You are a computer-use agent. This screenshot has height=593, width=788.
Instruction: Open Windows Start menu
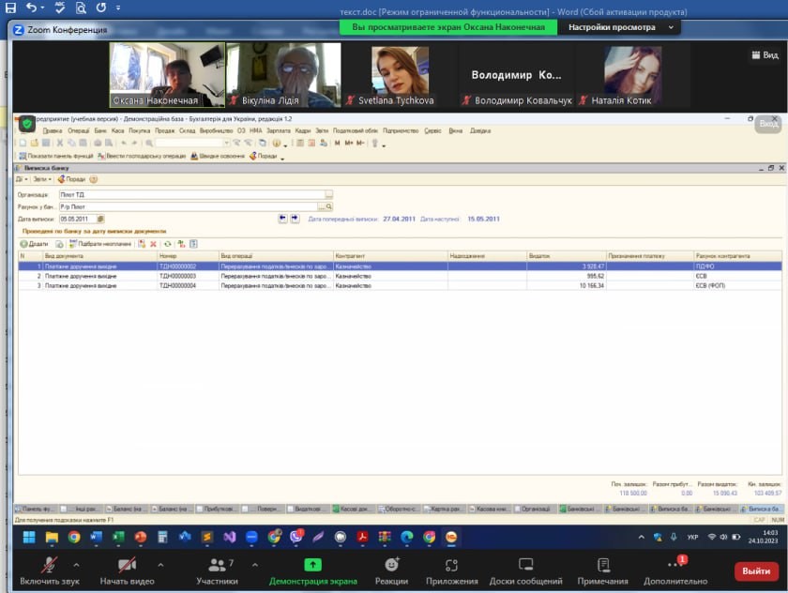(x=29, y=537)
